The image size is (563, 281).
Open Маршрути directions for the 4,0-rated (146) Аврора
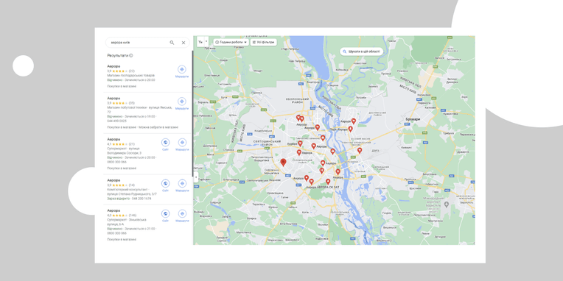pos(182,216)
